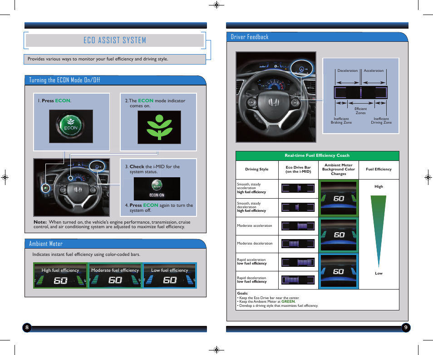Click highlighted ECON button spot on dashboard photo
The width and height of the screenshot is (433, 355).
(45, 188)
